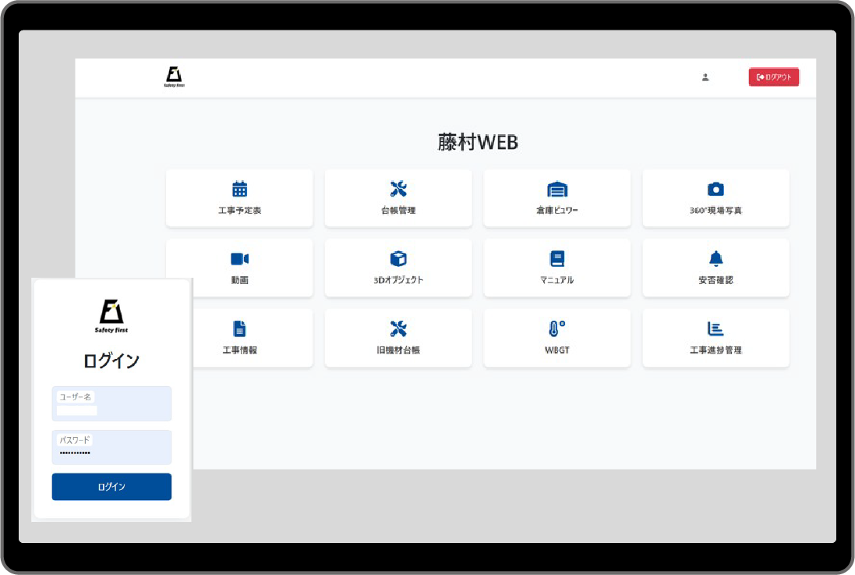
Task: Open the chart icon for 工事進捗管理
Action: [x=715, y=328]
